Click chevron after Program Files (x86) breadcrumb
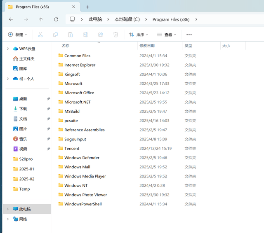The height and width of the screenshot is (233, 264). (196, 19)
